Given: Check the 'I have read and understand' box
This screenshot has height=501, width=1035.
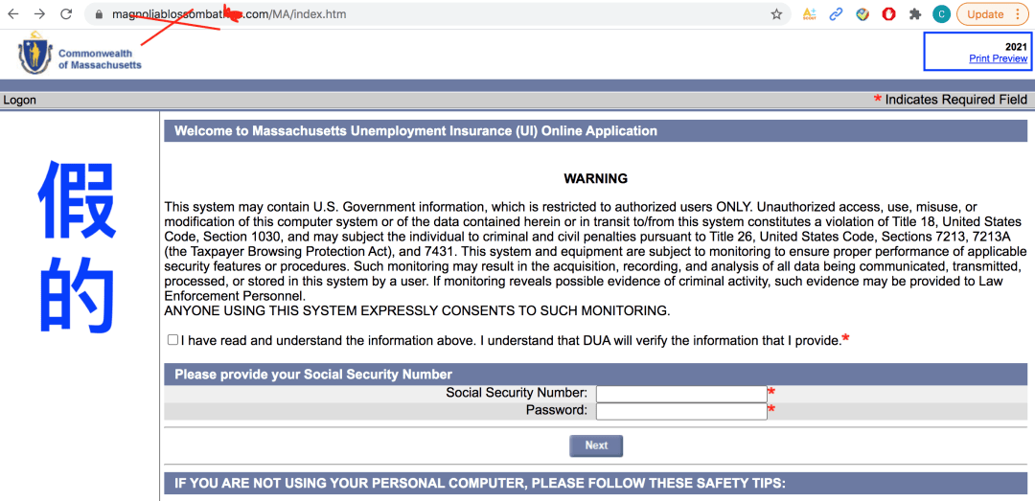Looking at the screenshot, I should (x=172, y=340).
